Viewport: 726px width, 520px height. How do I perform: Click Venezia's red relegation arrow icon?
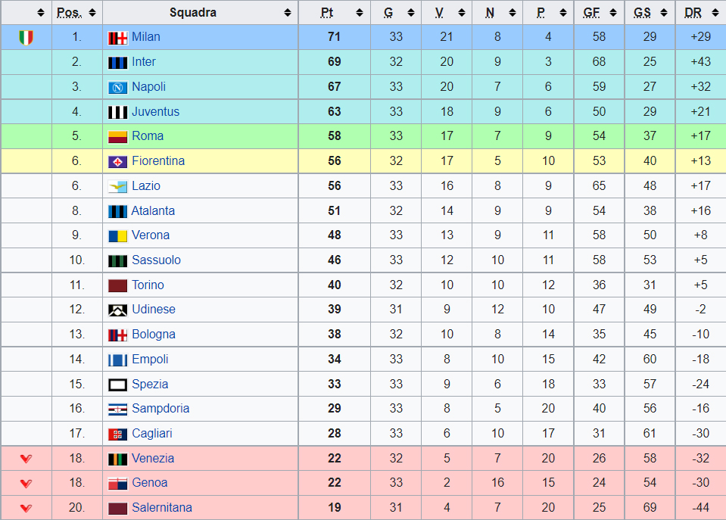tap(26, 459)
